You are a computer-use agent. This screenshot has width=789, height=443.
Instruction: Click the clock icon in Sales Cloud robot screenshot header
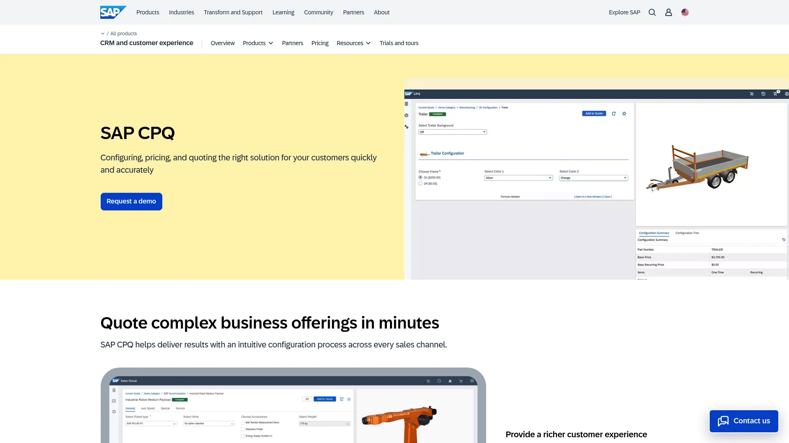click(x=439, y=381)
